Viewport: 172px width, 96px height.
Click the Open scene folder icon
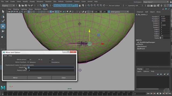23,6
